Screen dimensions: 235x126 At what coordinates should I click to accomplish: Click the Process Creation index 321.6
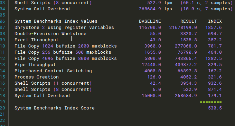tap(215, 77)
